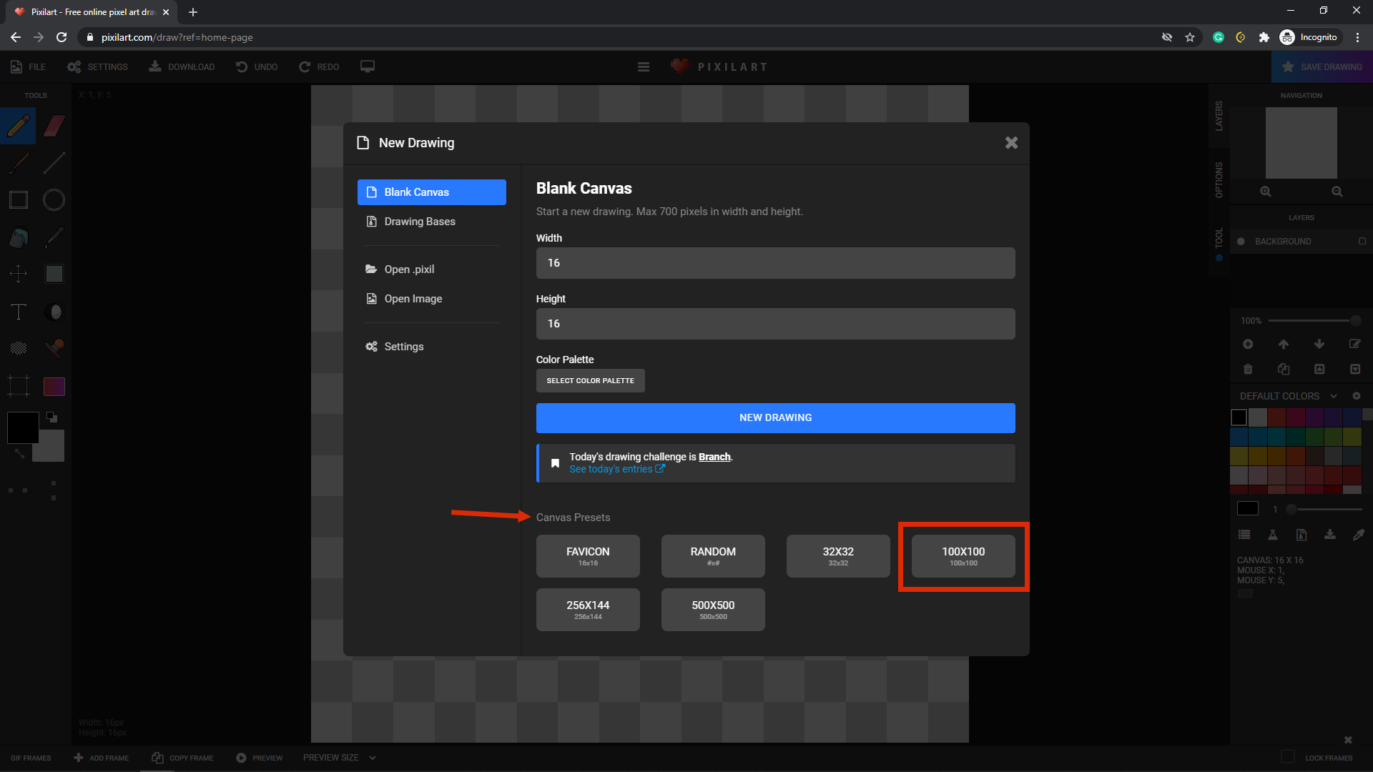Select the Dithering tool
Screen dimensions: 1373x772
click(x=18, y=348)
